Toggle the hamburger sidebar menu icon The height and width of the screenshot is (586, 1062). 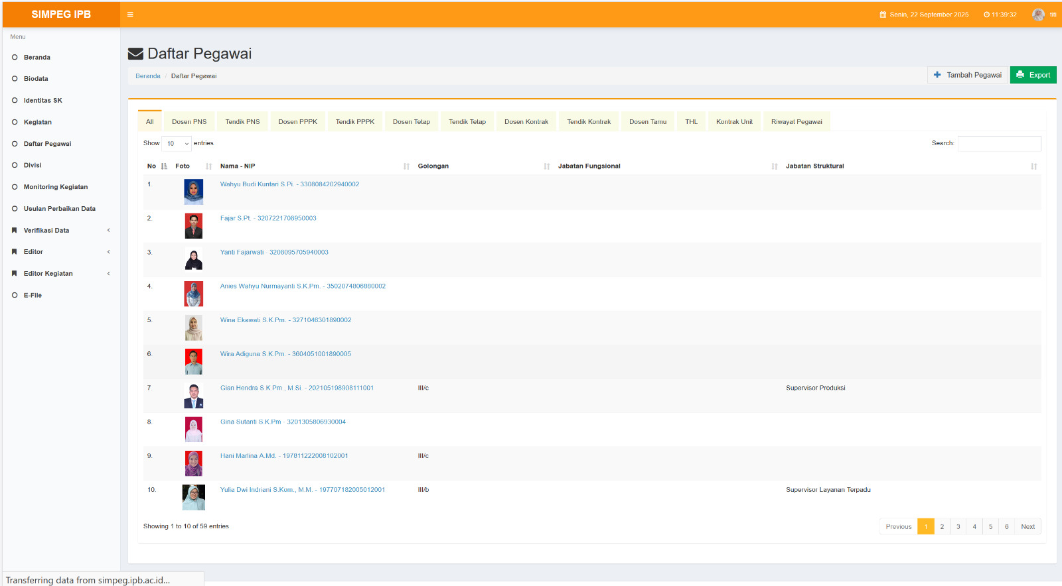point(130,15)
